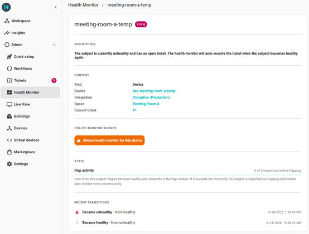Click the app logo icon in sidebar
Screen dimensions: 309x234
click(6, 7)
